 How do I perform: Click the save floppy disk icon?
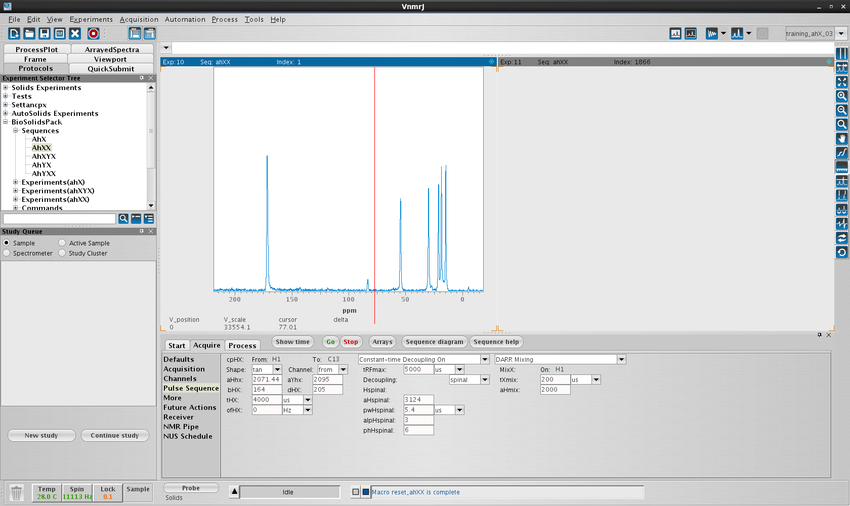tap(45, 33)
